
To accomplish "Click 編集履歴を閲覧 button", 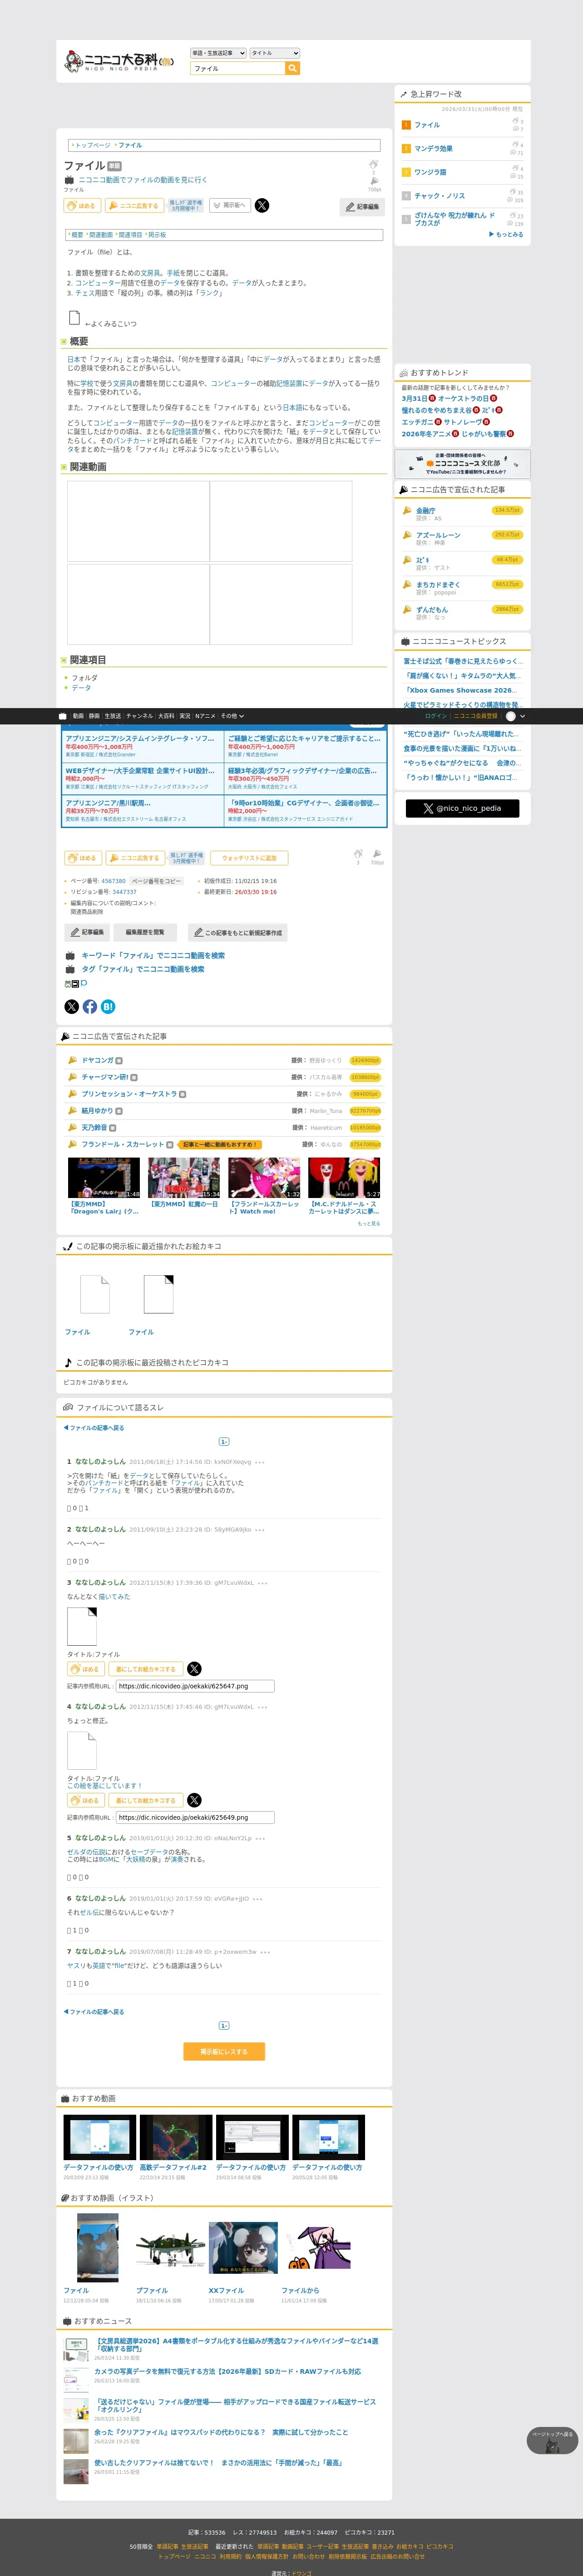I will 145,932.
